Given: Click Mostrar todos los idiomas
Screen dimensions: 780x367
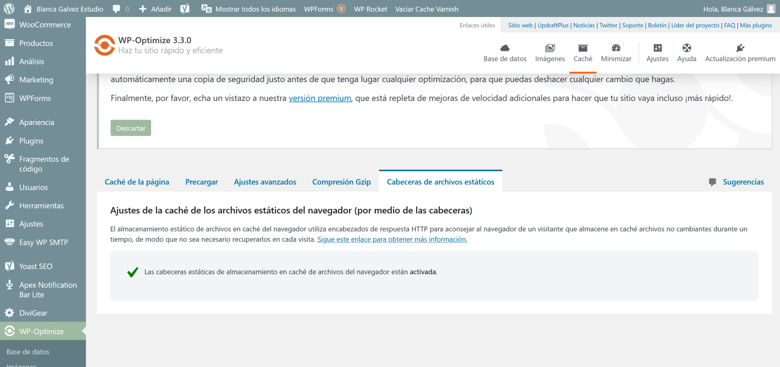Looking at the screenshot, I should [255, 9].
